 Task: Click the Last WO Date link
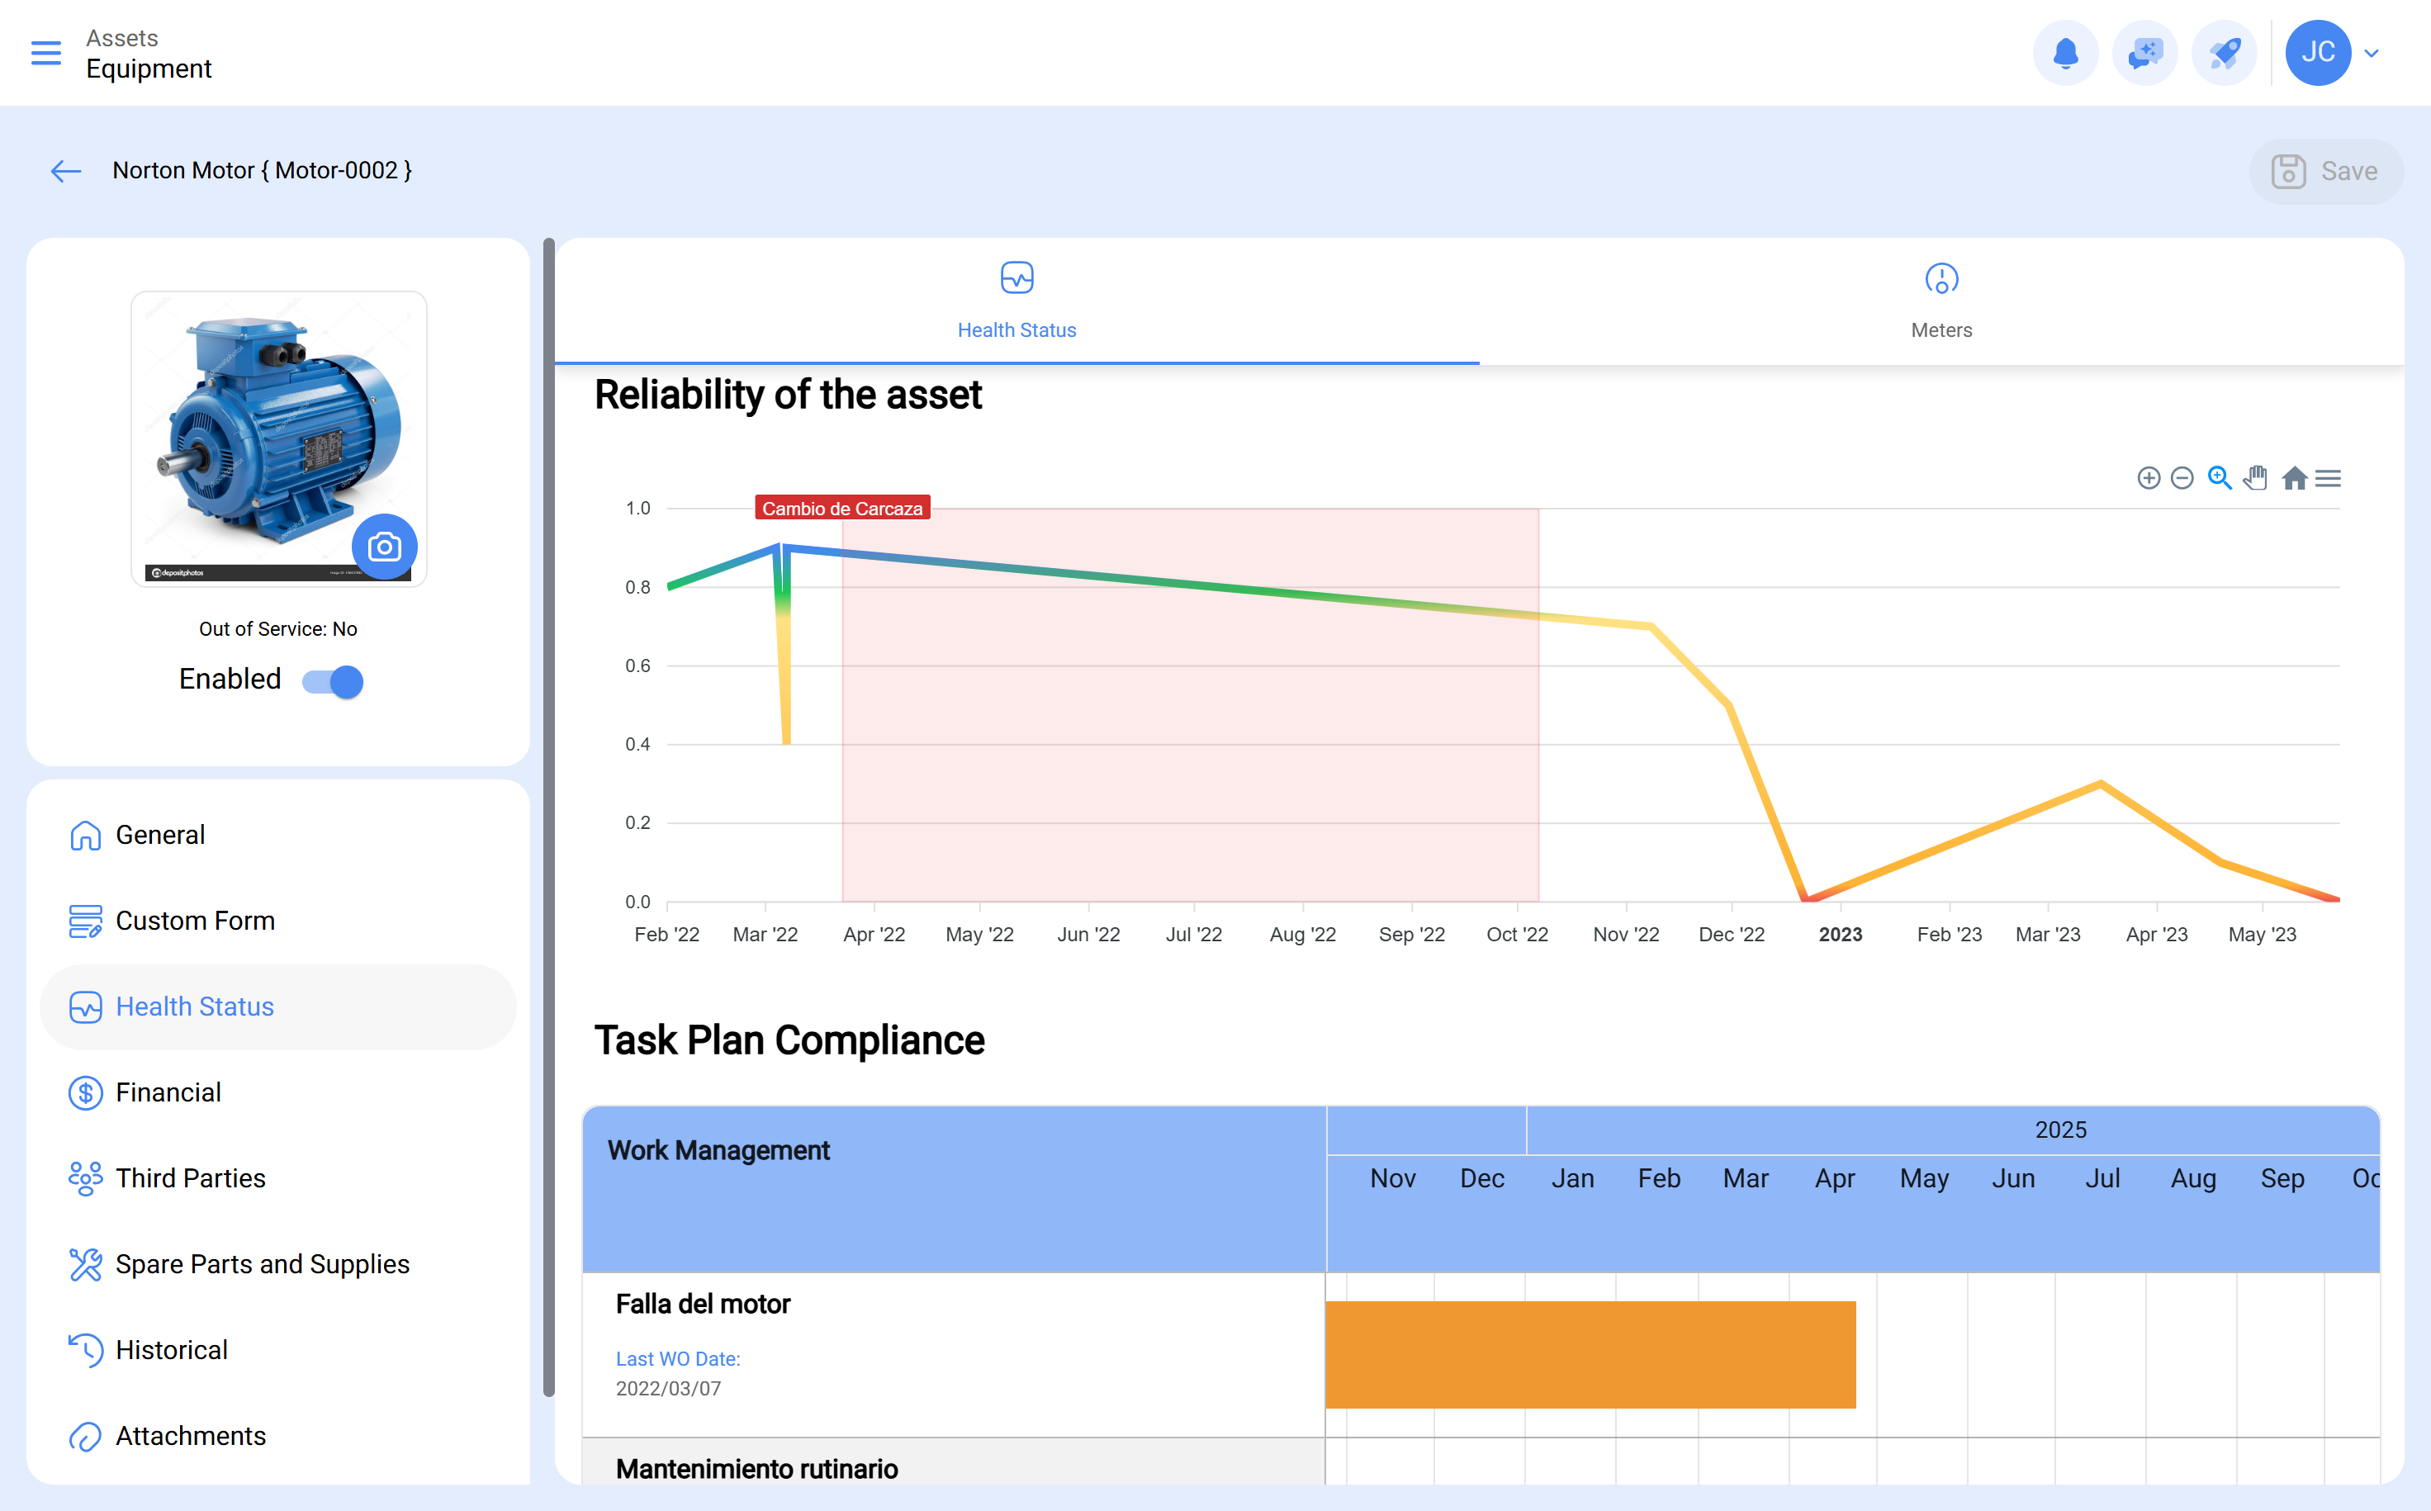[x=677, y=1358]
